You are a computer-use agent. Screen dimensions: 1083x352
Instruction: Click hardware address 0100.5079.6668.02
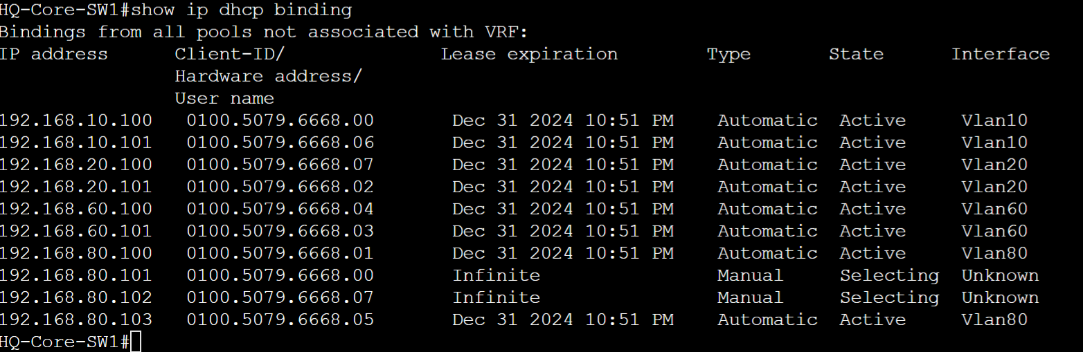(280, 187)
